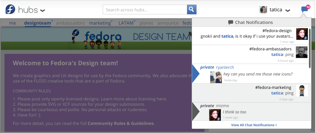The image size is (316, 133).
Task: Click ryanlerch private sender name
Action: point(225,67)
